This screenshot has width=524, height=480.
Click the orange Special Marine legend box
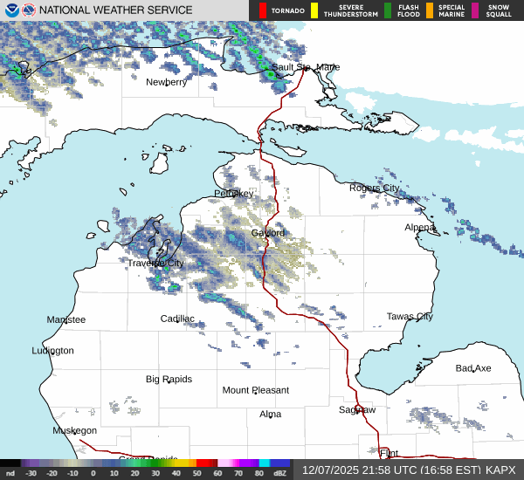pyautogui.click(x=429, y=10)
